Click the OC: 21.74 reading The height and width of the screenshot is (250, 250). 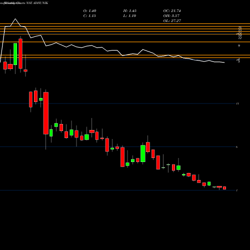coord(172,11)
